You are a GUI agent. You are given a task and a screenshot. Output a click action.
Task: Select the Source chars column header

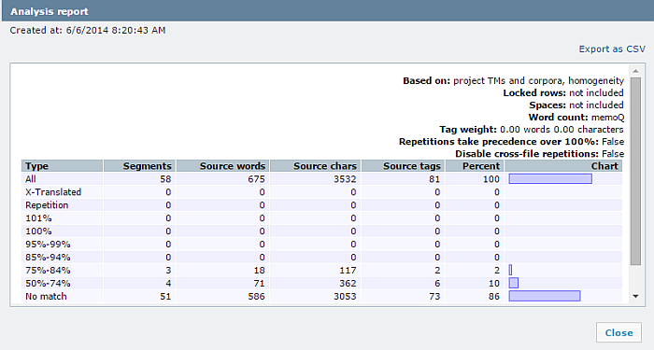[x=316, y=166]
